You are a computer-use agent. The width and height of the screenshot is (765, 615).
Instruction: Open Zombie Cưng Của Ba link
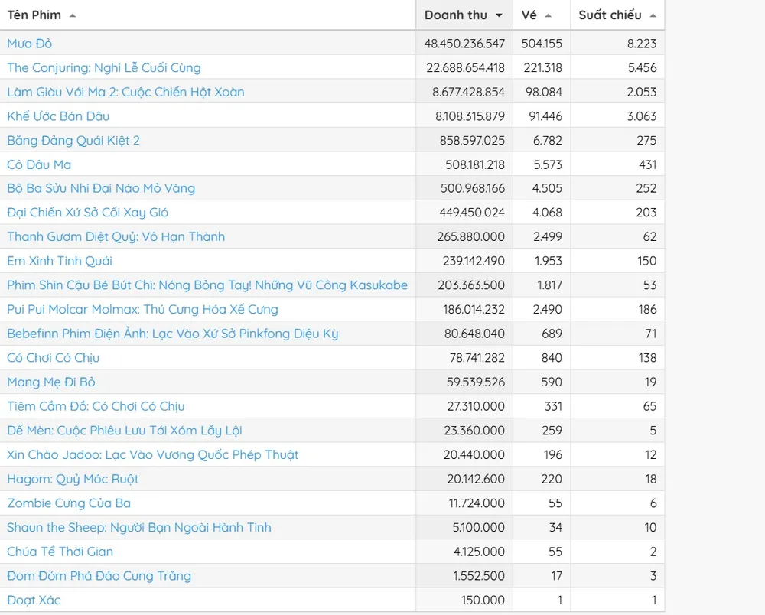[69, 503]
